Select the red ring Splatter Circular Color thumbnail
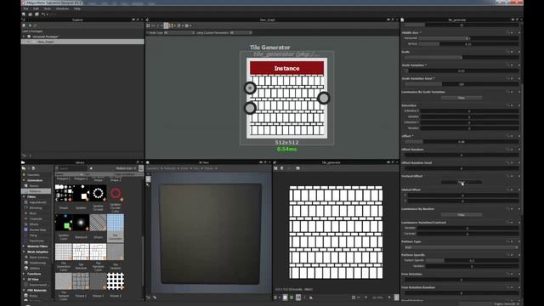 pyautogui.click(x=116, y=193)
